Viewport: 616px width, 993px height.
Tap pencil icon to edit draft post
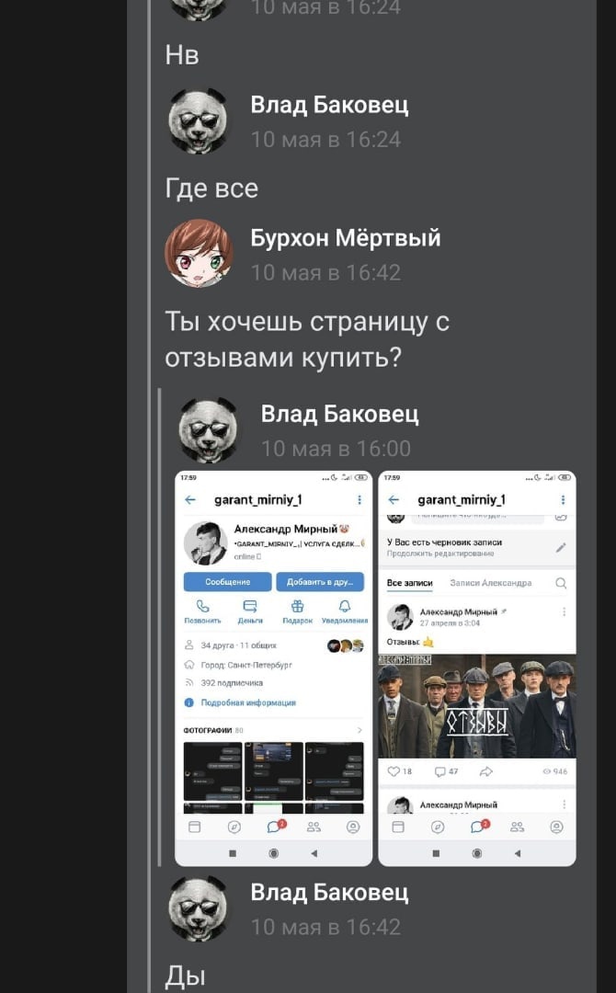(x=561, y=547)
